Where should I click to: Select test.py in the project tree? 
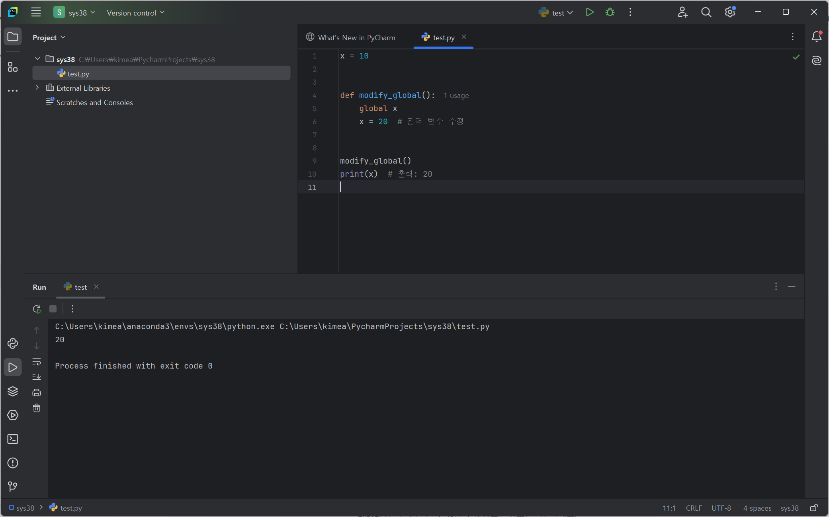pos(78,74)
